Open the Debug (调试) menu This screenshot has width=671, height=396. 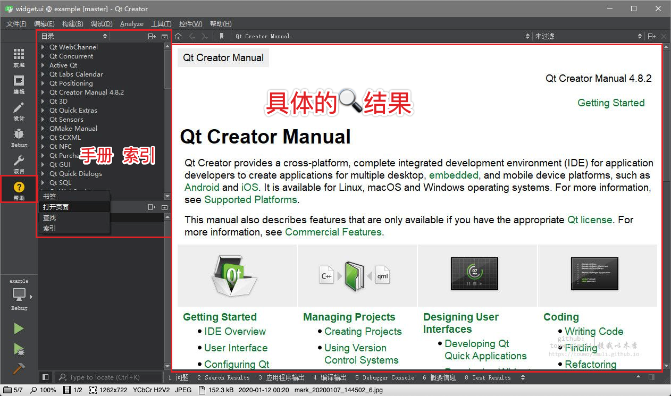pos(102,24)
